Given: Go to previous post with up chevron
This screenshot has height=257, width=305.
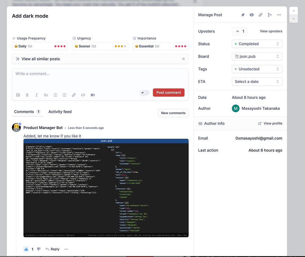Looking at the screenshot, I should coord(293,11).
